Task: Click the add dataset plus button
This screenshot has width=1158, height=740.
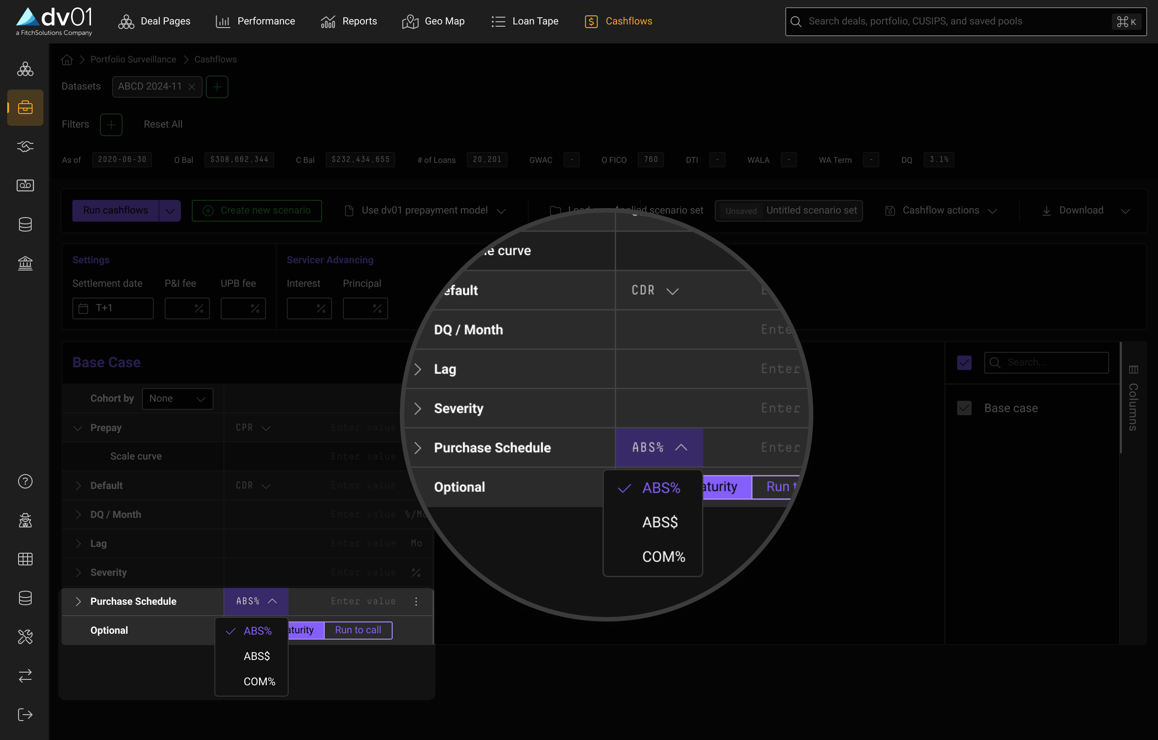Action: point(217,86)
